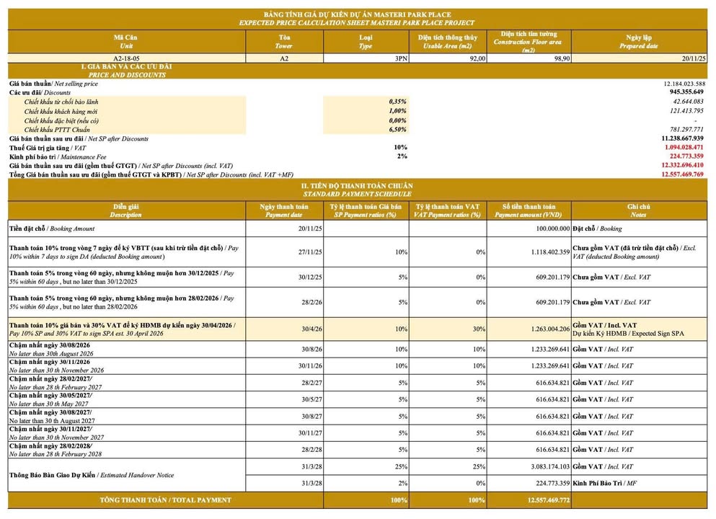
Task: Click the Total Payment footer label
Action: pos(166,500)
